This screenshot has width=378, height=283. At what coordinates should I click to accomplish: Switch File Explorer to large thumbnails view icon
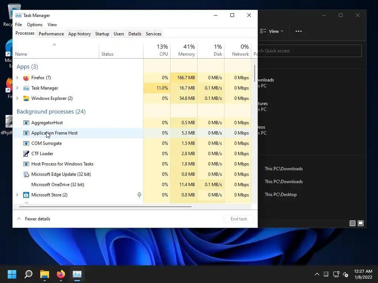[361, 223]
